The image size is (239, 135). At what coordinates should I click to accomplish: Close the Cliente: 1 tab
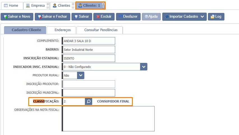click(x=103, y=4)
